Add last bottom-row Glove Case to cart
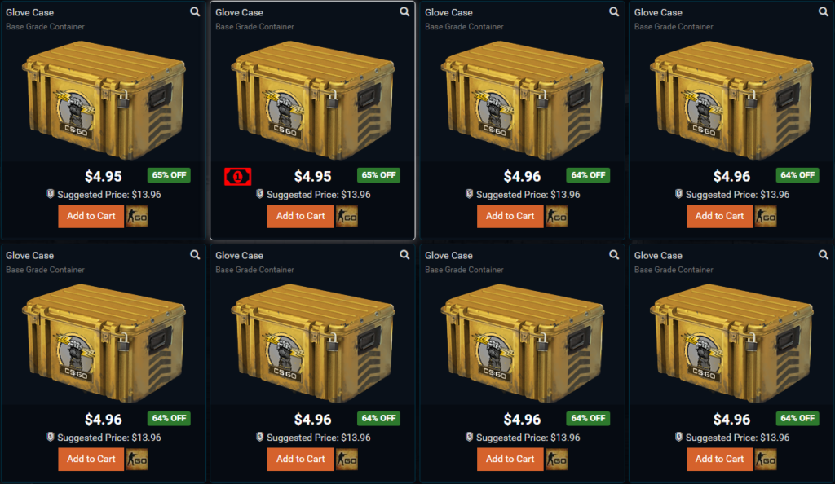This screenshot has height=484, width=835. coord(719,460)
